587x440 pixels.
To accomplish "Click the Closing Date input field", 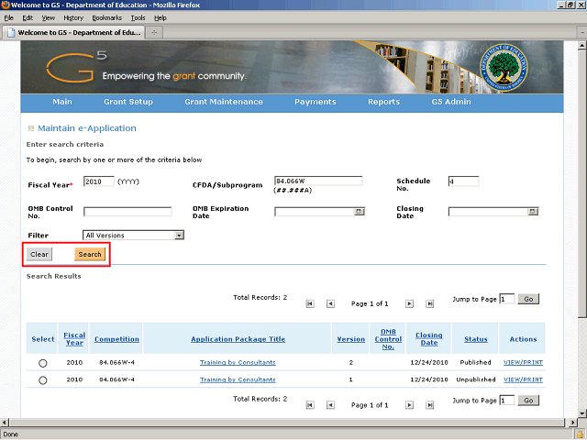I will pos(488,212).
